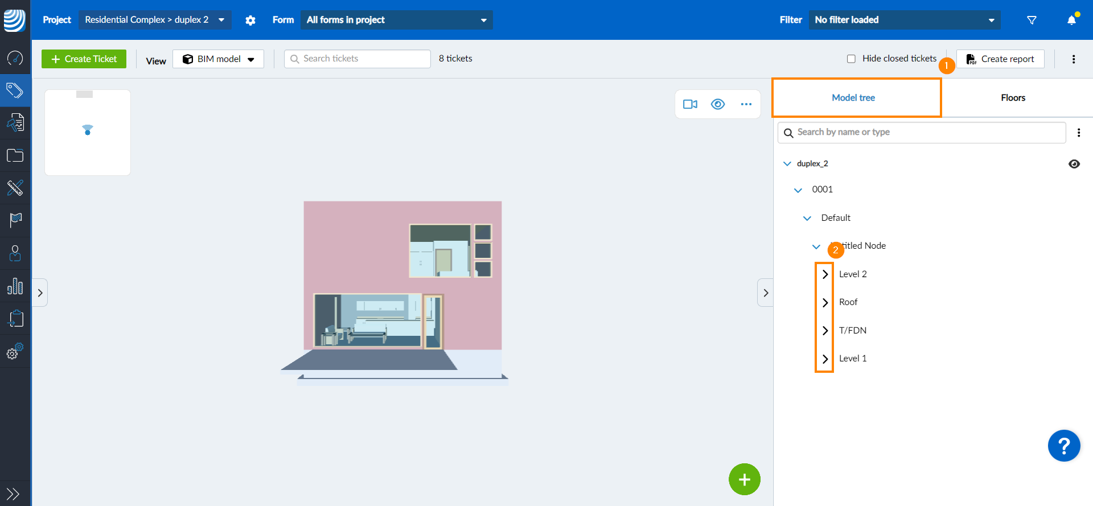Toggle Hide closed tickets checkbox
Viewport: 1093px width, 506px height.
[x=851, y=59]
